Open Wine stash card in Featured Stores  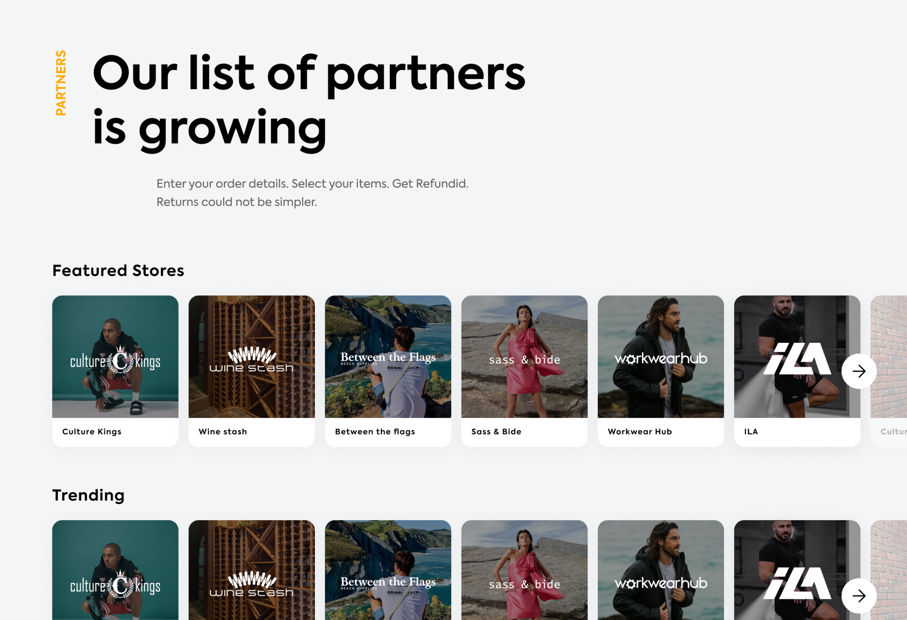tap(252, 371)
